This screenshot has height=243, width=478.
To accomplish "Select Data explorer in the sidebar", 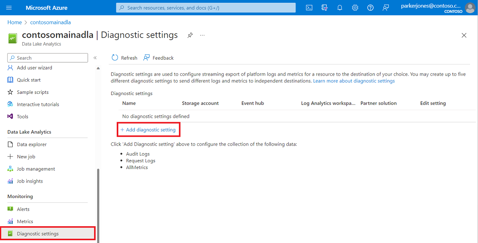I will click(28, 144).
